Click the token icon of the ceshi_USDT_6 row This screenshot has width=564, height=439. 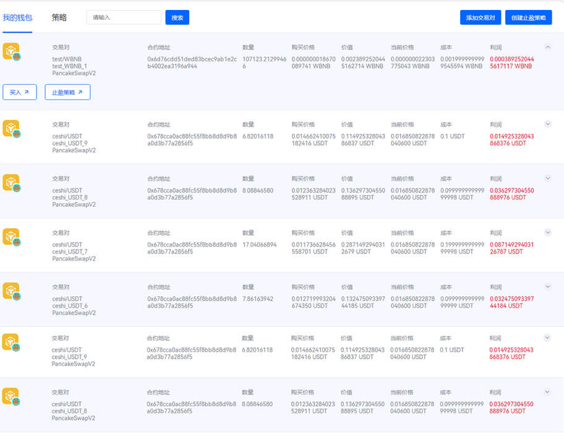coord(11,291)
